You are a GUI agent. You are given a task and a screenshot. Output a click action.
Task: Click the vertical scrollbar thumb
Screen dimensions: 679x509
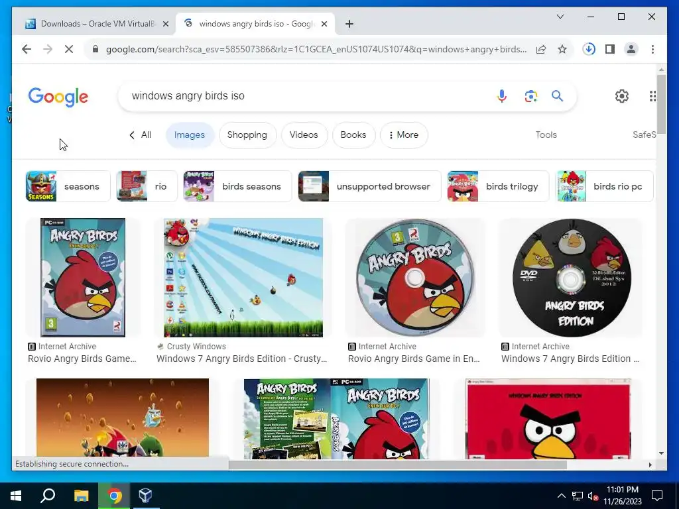coord(661,104)
